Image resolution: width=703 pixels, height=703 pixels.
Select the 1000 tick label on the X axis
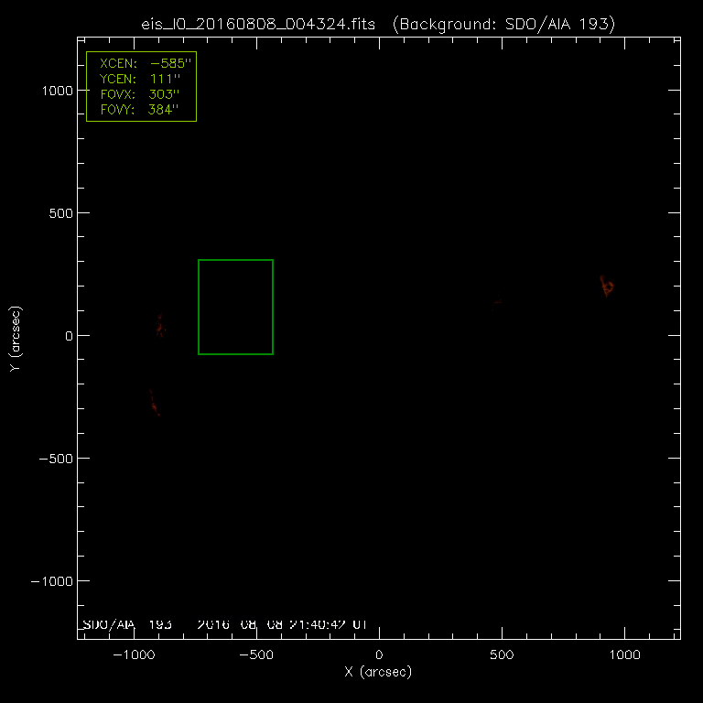click(624, 655)
